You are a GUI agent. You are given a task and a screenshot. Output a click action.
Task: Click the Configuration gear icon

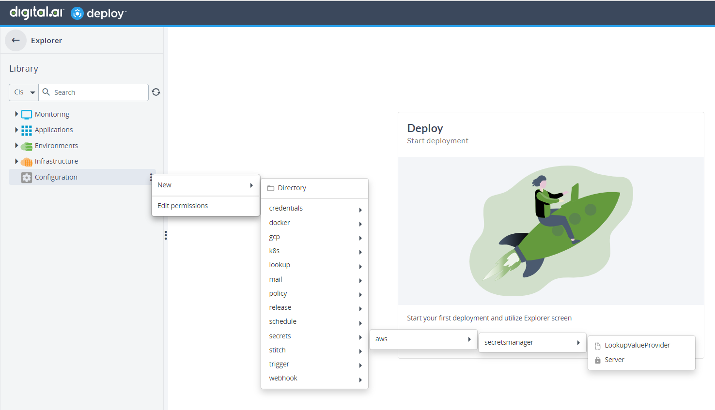27,178
